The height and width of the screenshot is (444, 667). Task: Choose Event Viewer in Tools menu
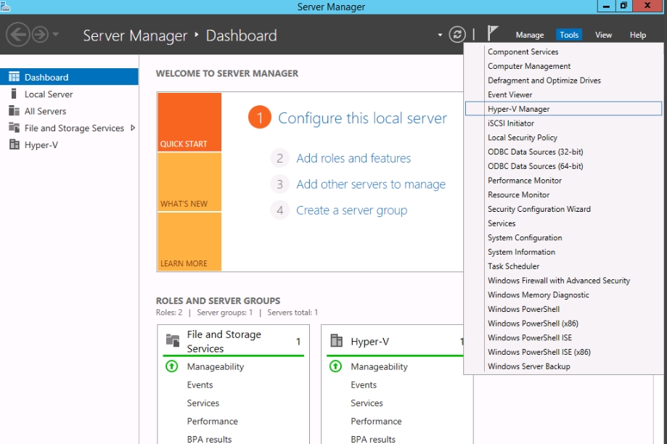click(510, 94)
